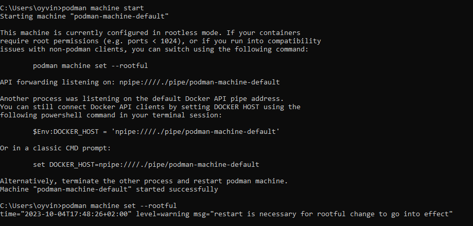This screenshot has height=226, width=473.
Task: Click 'Or in a classic CMD prompt:' text
Action: [56, 148]
